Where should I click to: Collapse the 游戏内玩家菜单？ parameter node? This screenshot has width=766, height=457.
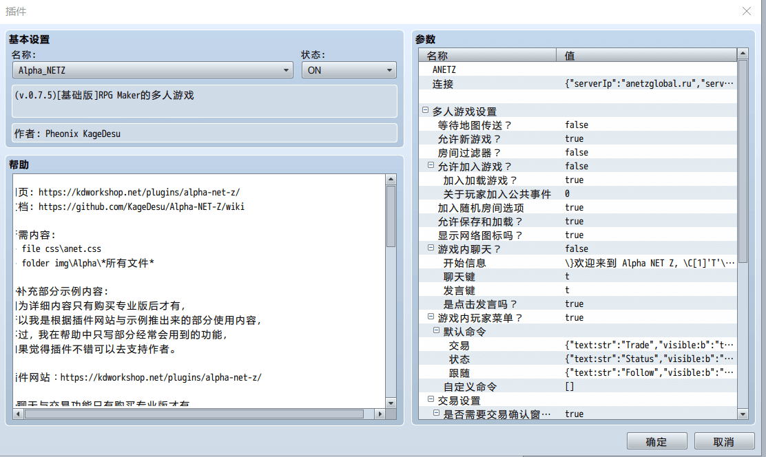coord(431,317)
